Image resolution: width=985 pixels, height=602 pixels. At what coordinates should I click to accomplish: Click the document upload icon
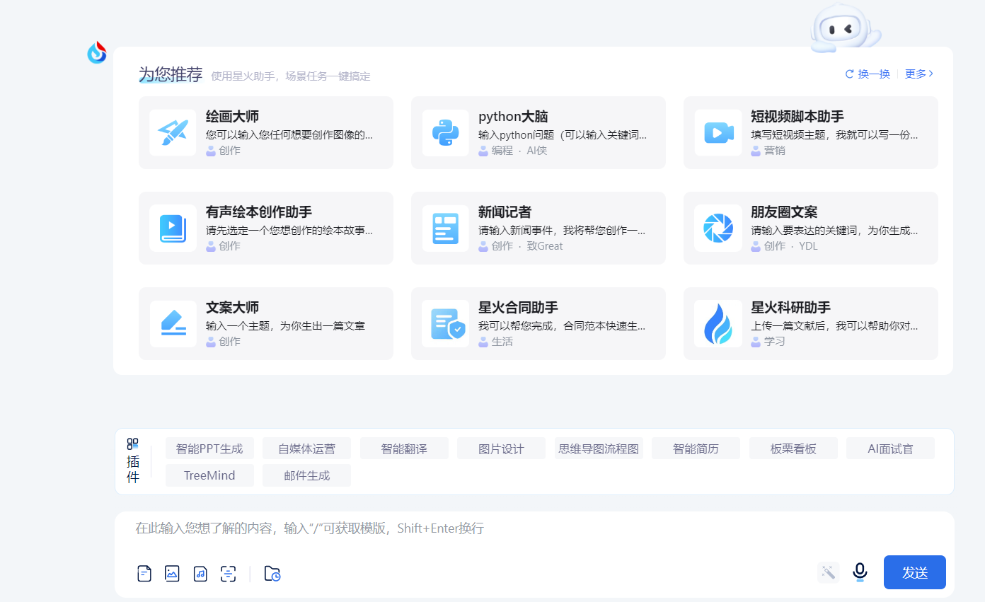pyautogui.click(x=144, y=574)
